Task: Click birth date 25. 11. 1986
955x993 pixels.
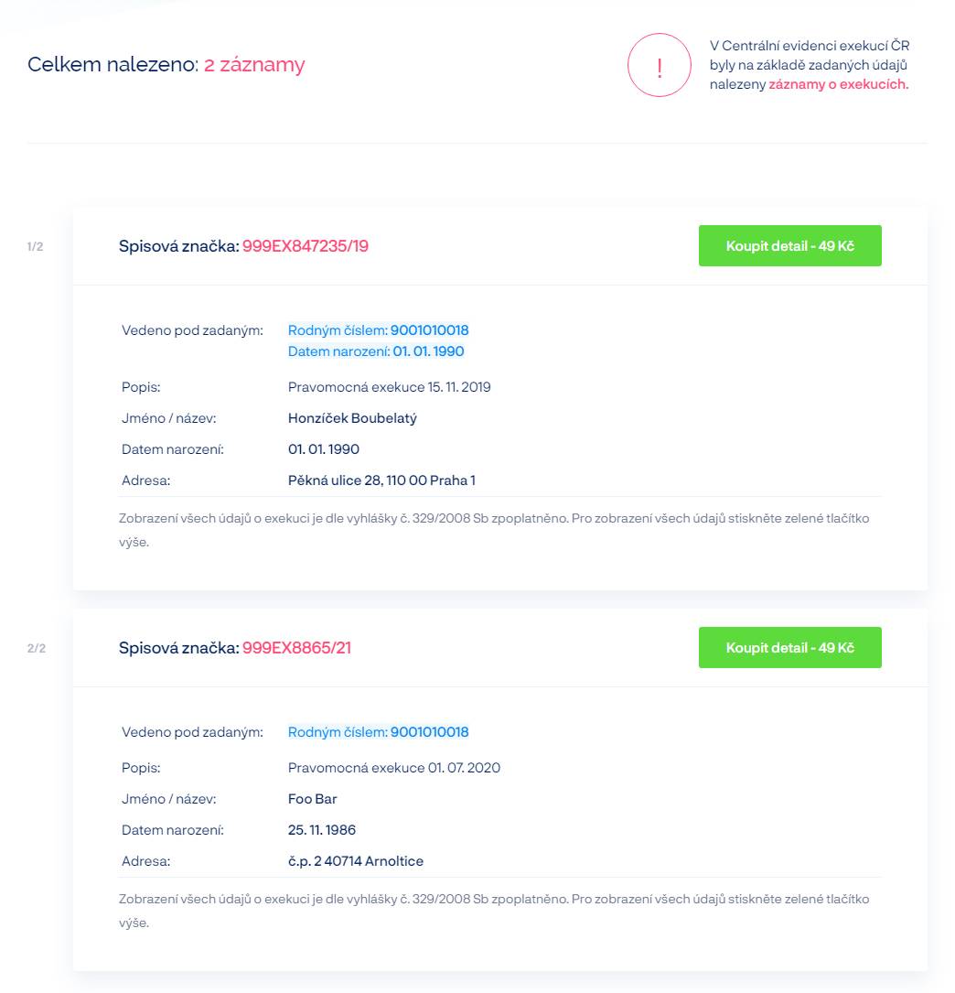Action: point(322,830)
